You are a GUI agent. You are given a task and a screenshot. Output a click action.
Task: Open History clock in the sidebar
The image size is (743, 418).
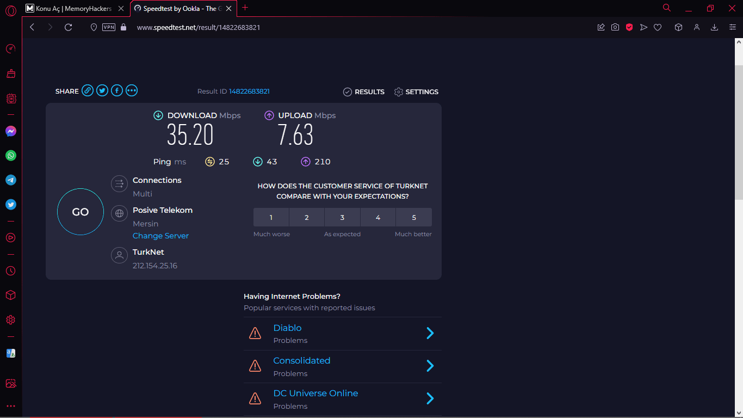click(11, 271)
